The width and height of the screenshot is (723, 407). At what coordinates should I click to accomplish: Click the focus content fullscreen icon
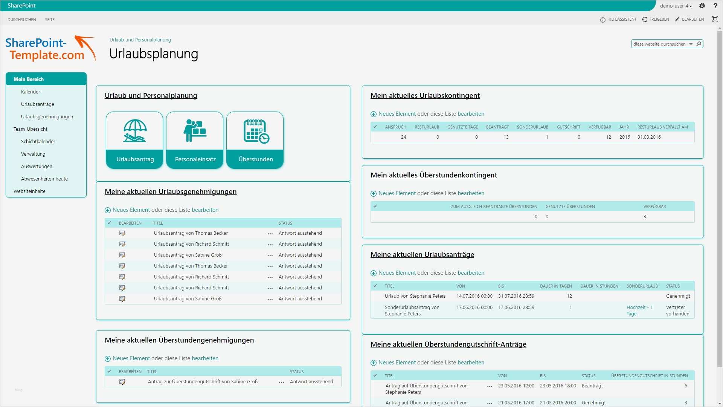click(x=715, y=19)
